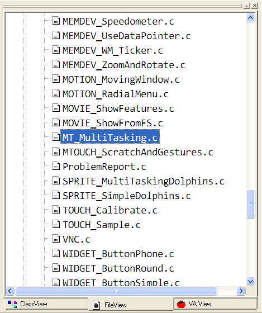Click the file icon beside WIDGET_ButtonPhone.c
The width and height of the screenshot is (262, 313).
click(x=56, y=253)
